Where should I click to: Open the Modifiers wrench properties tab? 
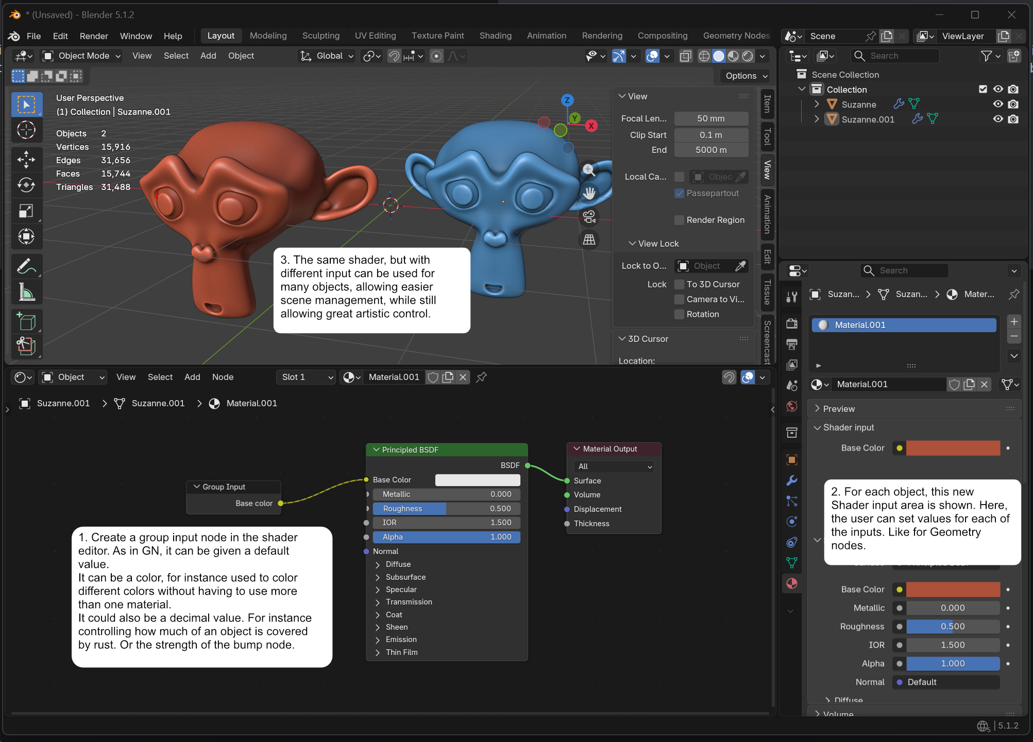click(792, 480)
